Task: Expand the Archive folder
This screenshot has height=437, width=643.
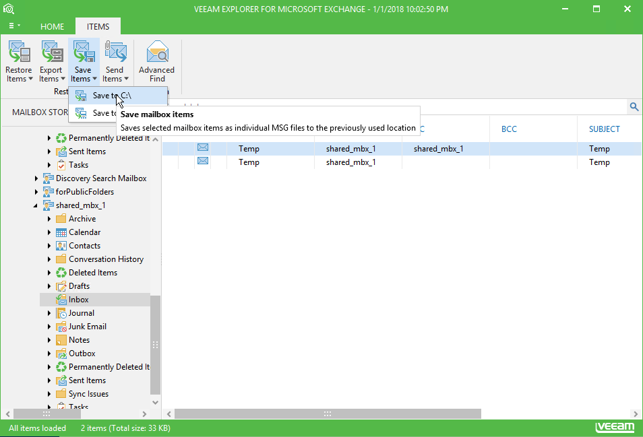Action: [x=49, y=219]
